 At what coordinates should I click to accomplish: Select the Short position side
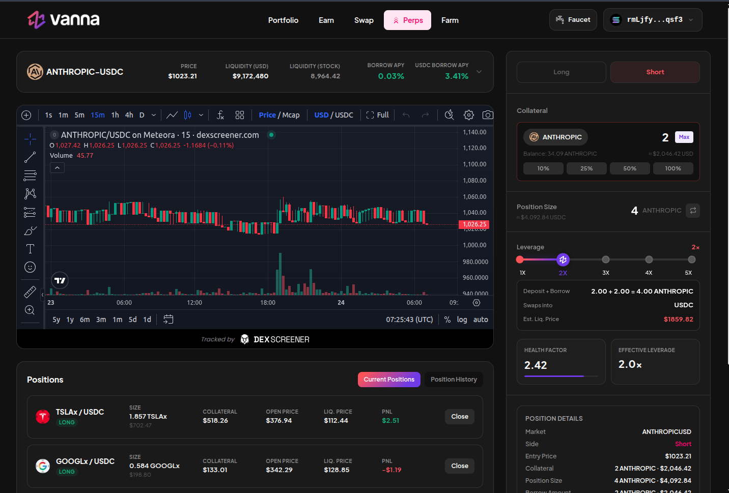click(655, 72)
